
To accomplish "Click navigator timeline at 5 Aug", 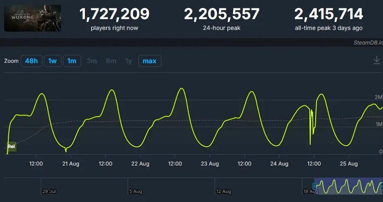I will click(135, 191).
